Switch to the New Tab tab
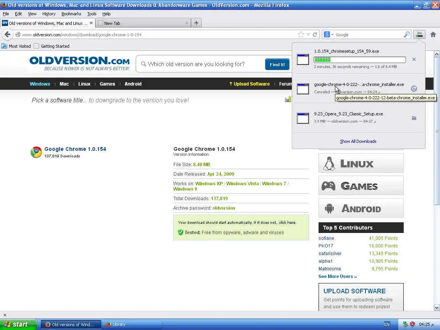The height and width of the screenshot is (330, 440). 143,23
